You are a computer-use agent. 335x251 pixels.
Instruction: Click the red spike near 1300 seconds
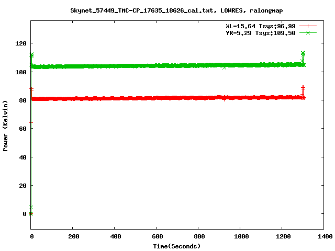coord(303,90)
